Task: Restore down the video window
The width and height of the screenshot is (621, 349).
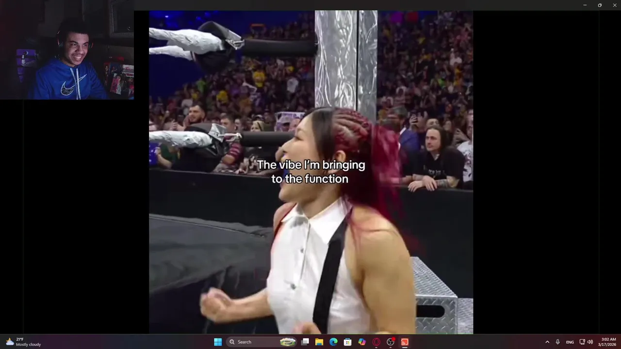Action: (600, 5)
